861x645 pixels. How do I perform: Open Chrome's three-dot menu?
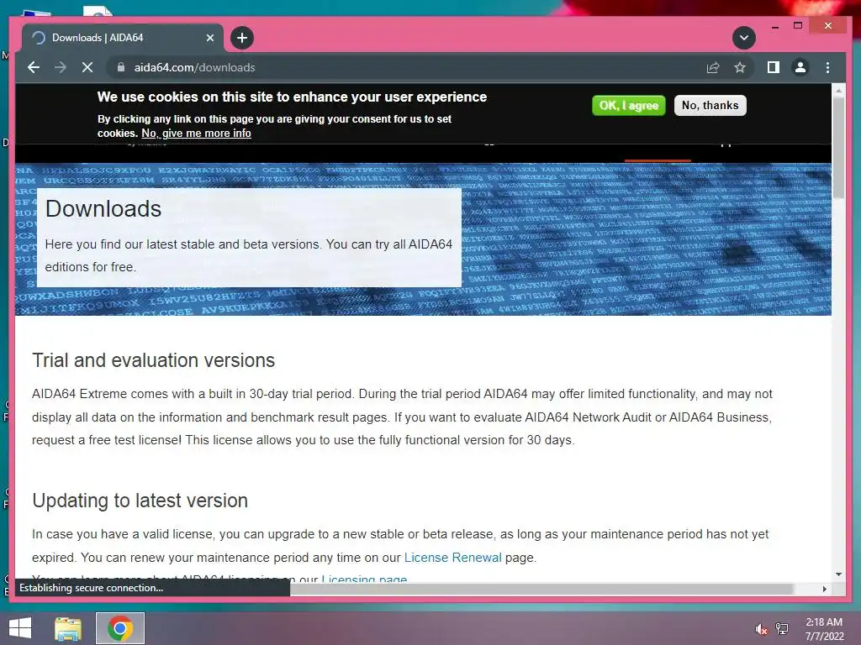[827, 67]
